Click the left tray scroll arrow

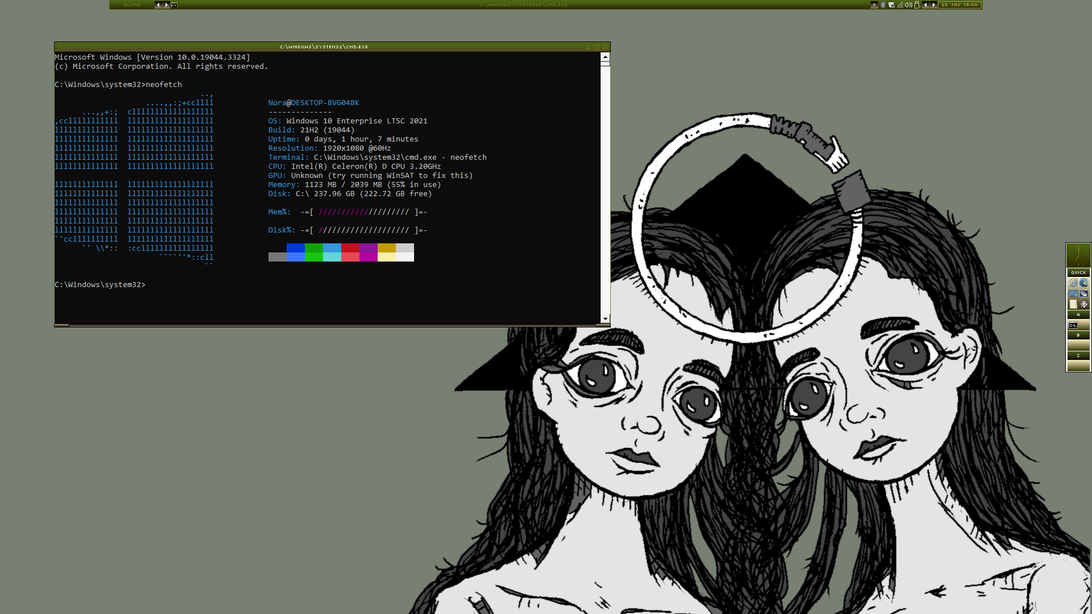925,5
